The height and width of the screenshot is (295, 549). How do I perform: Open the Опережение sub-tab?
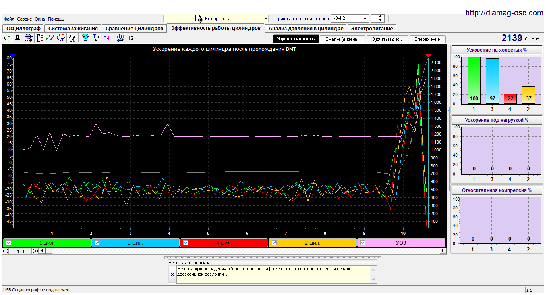click(x=427, y=39)
